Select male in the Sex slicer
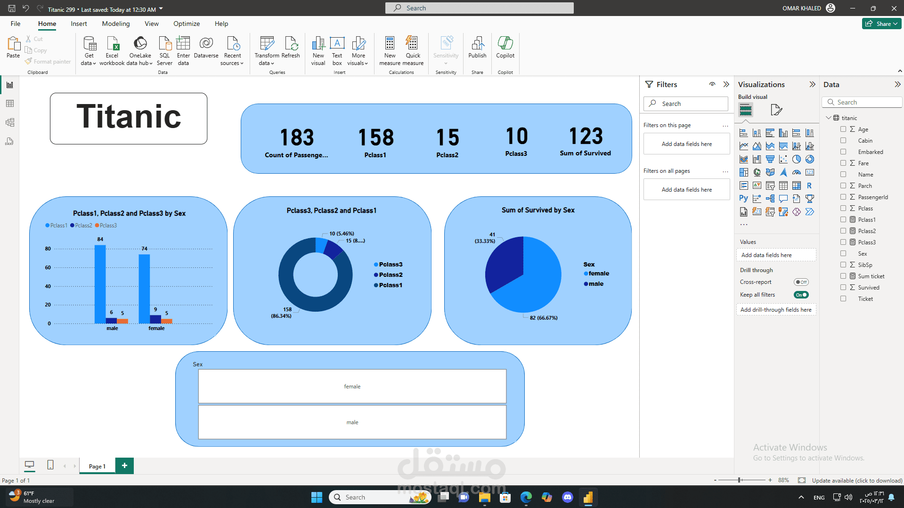This screenshot has height=508, width=904. point(352,422)
